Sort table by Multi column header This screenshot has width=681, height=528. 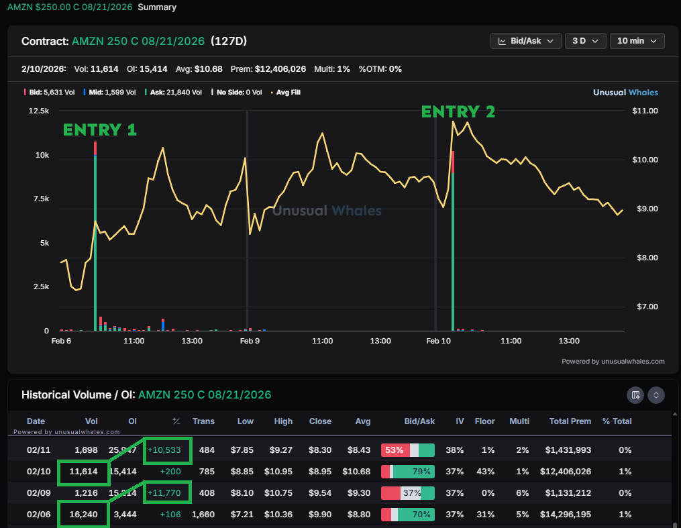point(519,421)
